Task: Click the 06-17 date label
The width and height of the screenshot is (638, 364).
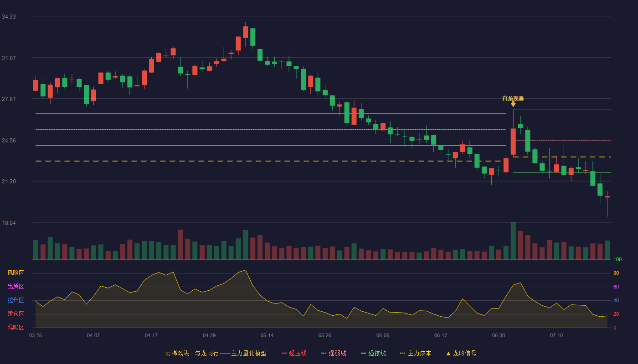Action: [x=441, y=335]
